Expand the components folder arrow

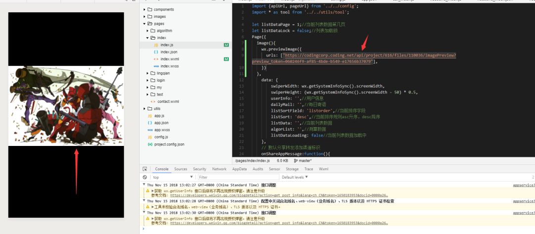pos(145,9)
